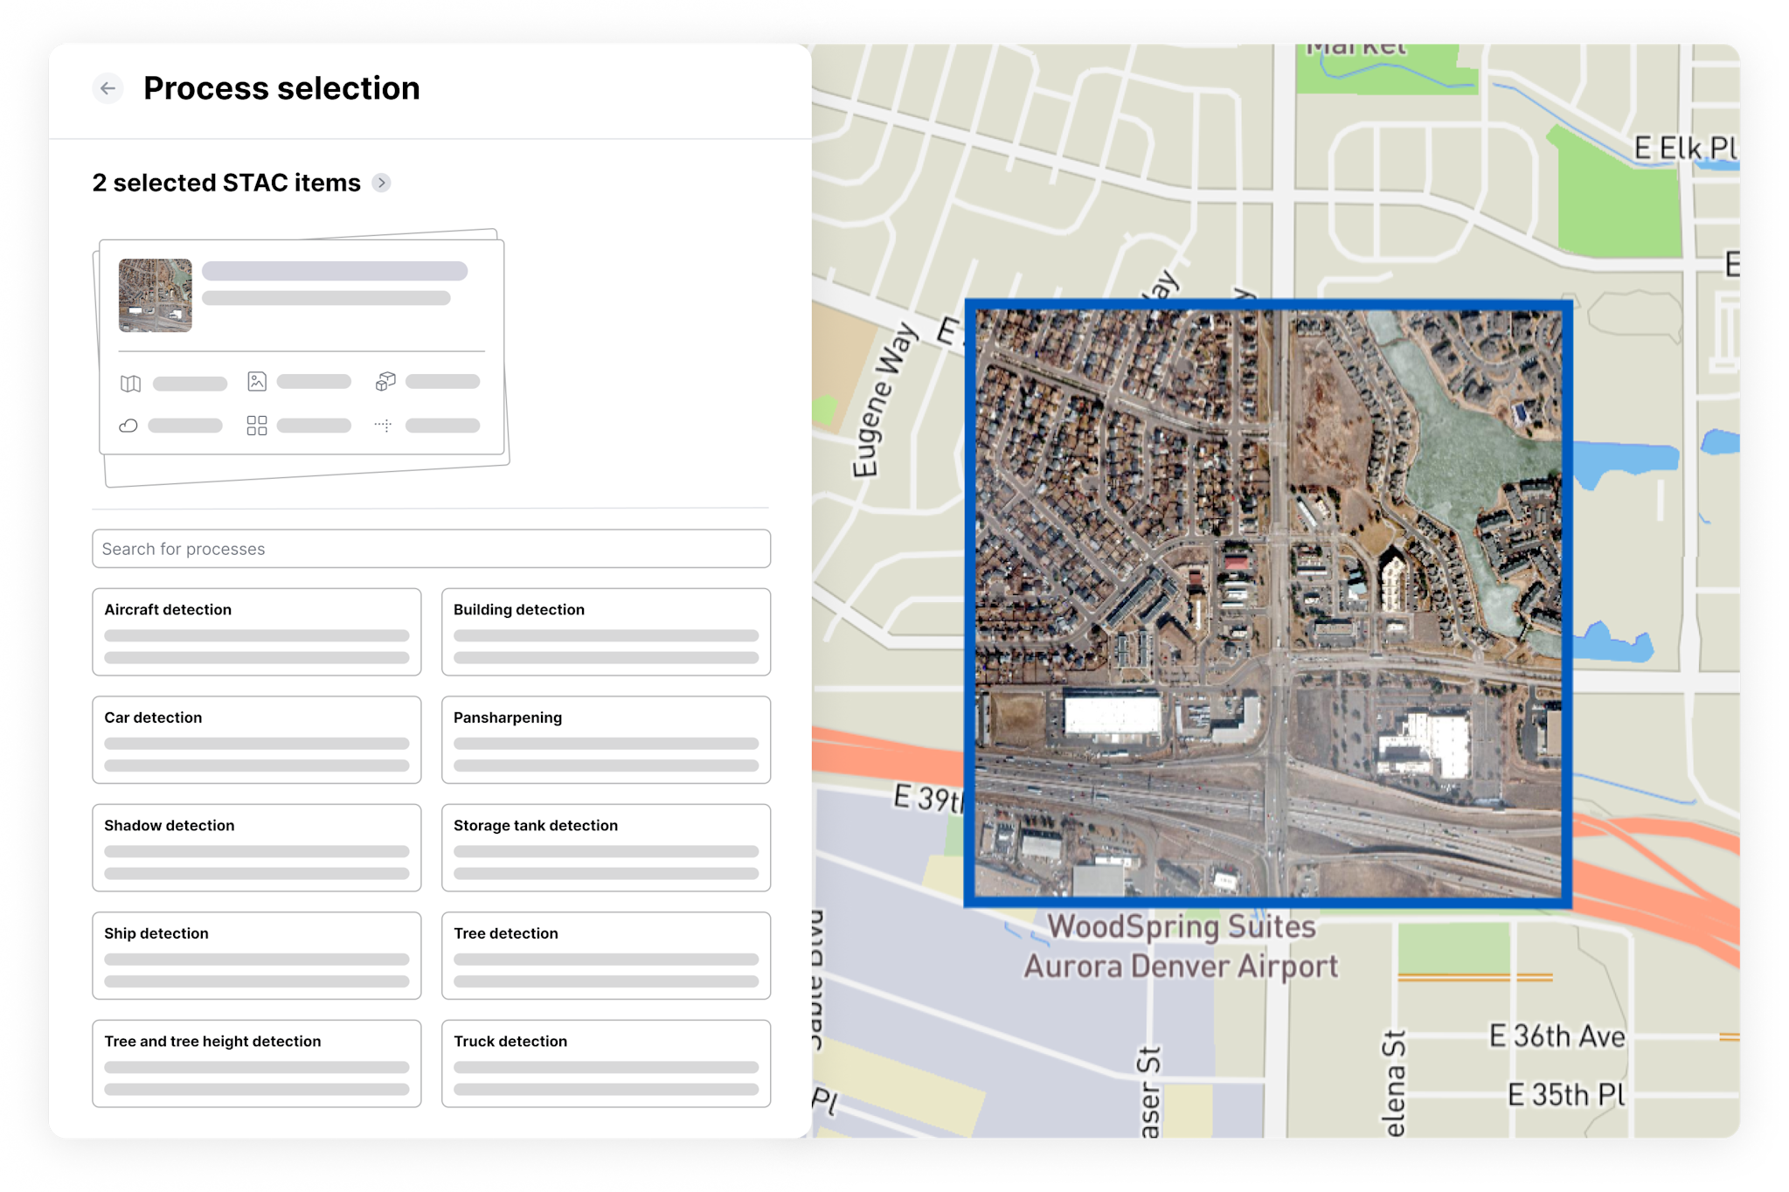Select the image preview icon on the STAC card
1789x1192 pixels.
256,381
